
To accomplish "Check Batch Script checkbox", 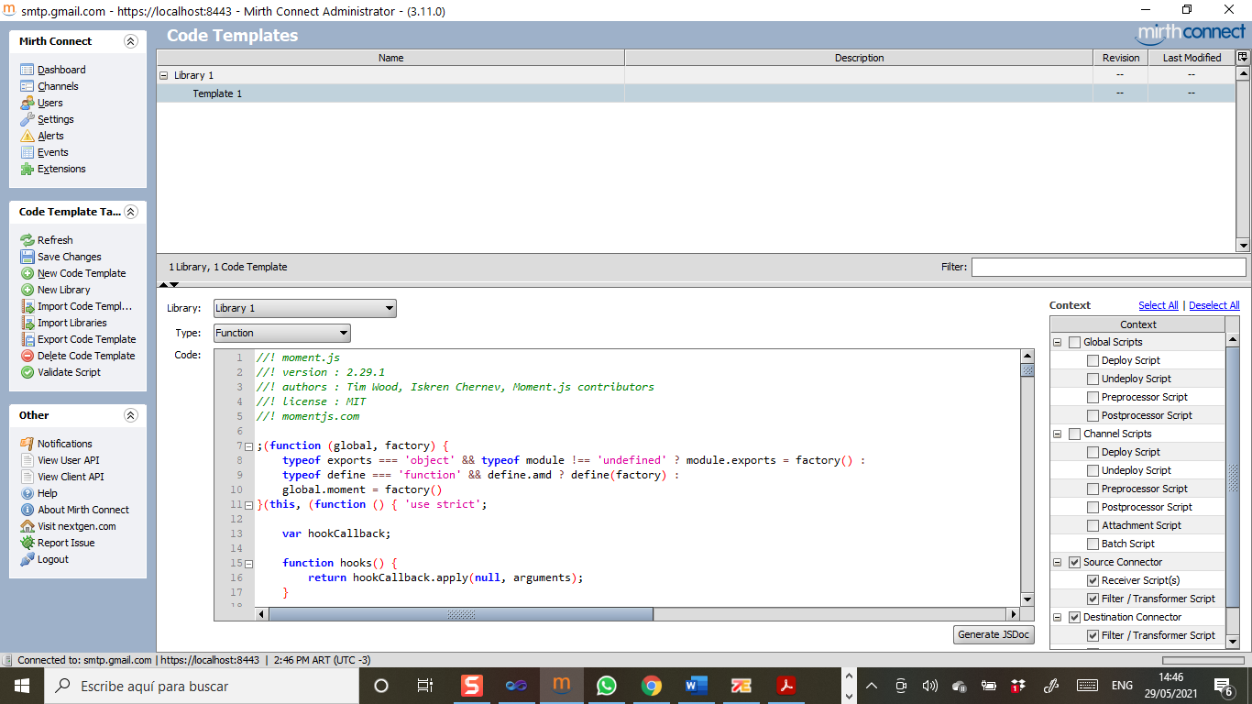I will (1093, 544).
